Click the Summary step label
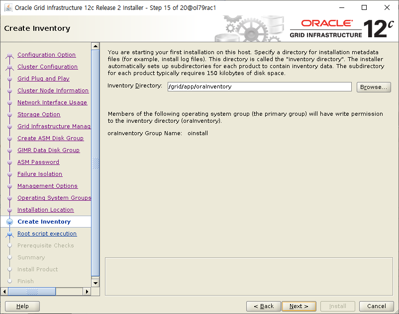399x314 pixels. 31,257
